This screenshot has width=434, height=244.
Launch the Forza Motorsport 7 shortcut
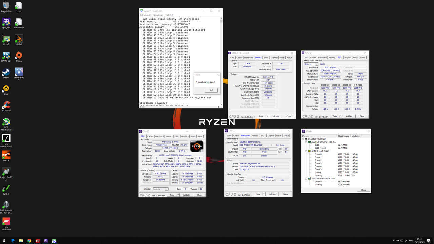point(6,141)
